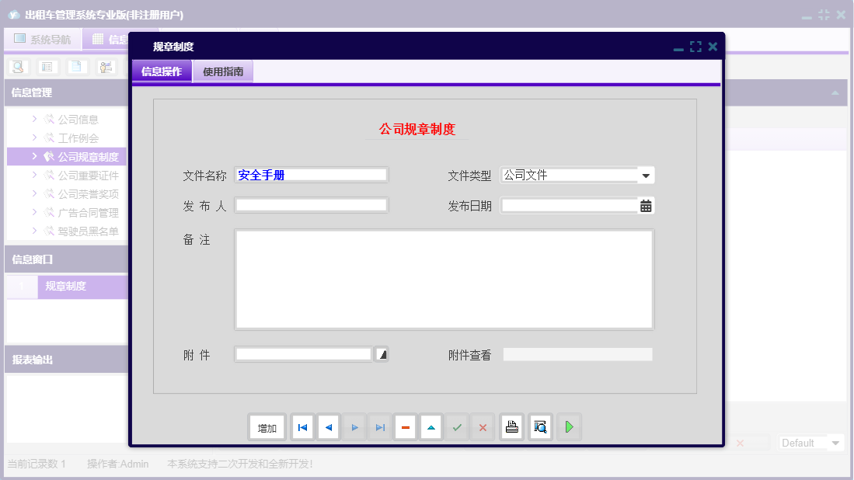The height and width of the screenshot is (480, 854).
Task: Select the search magnifier icon in left toolbar
Action: [18, 67]
